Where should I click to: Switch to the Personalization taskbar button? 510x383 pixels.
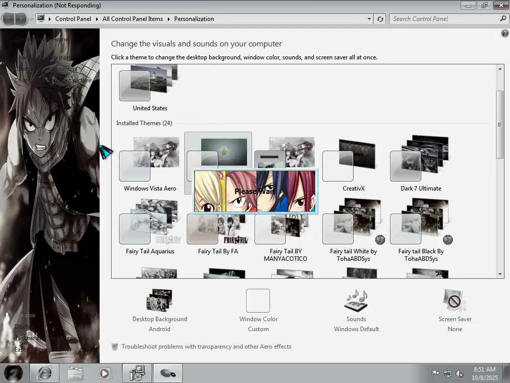point(137,373)
